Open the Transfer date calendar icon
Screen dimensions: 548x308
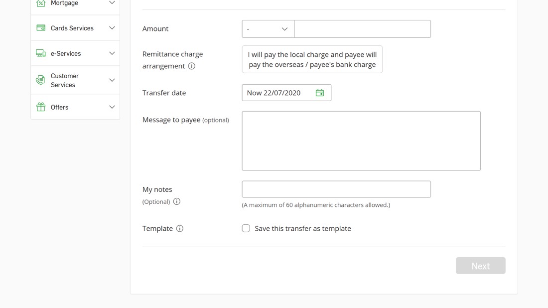(x=320, y=93)
